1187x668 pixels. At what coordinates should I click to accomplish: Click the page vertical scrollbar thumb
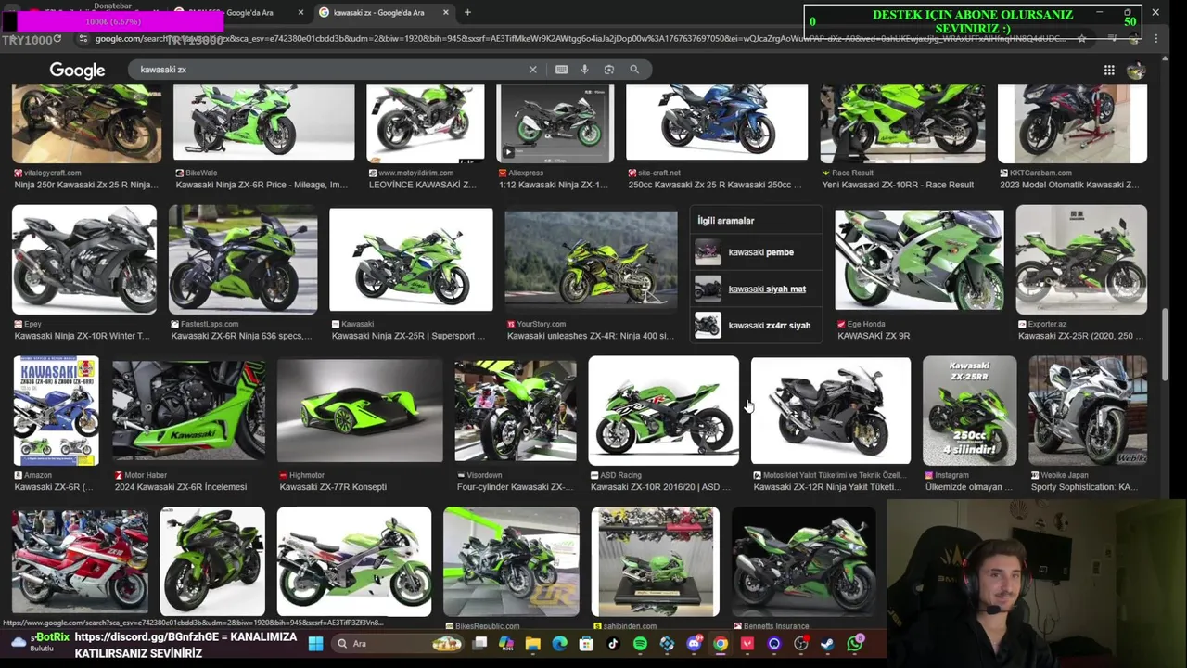[x=1167, y=345]
